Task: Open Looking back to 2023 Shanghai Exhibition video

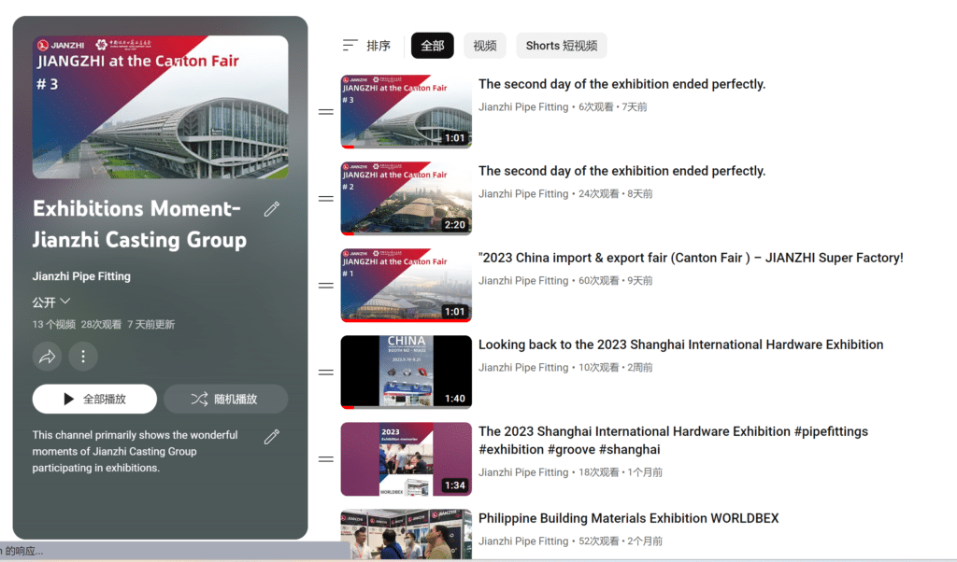Action: [x=680, y=344]
